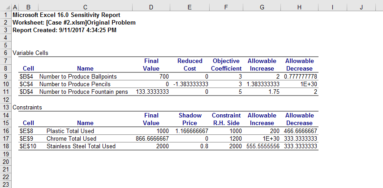
Task: Click 'Number to Produce Fountain pens' name cell
Action: [x=83, y=92]
